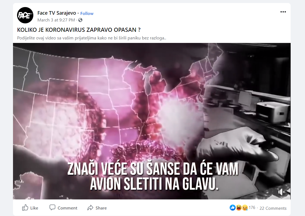Open the Comment button text

point(67,208)
